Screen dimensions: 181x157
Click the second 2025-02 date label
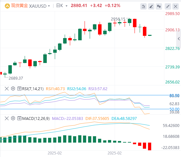pyautogui.click(x=115, y=153)
